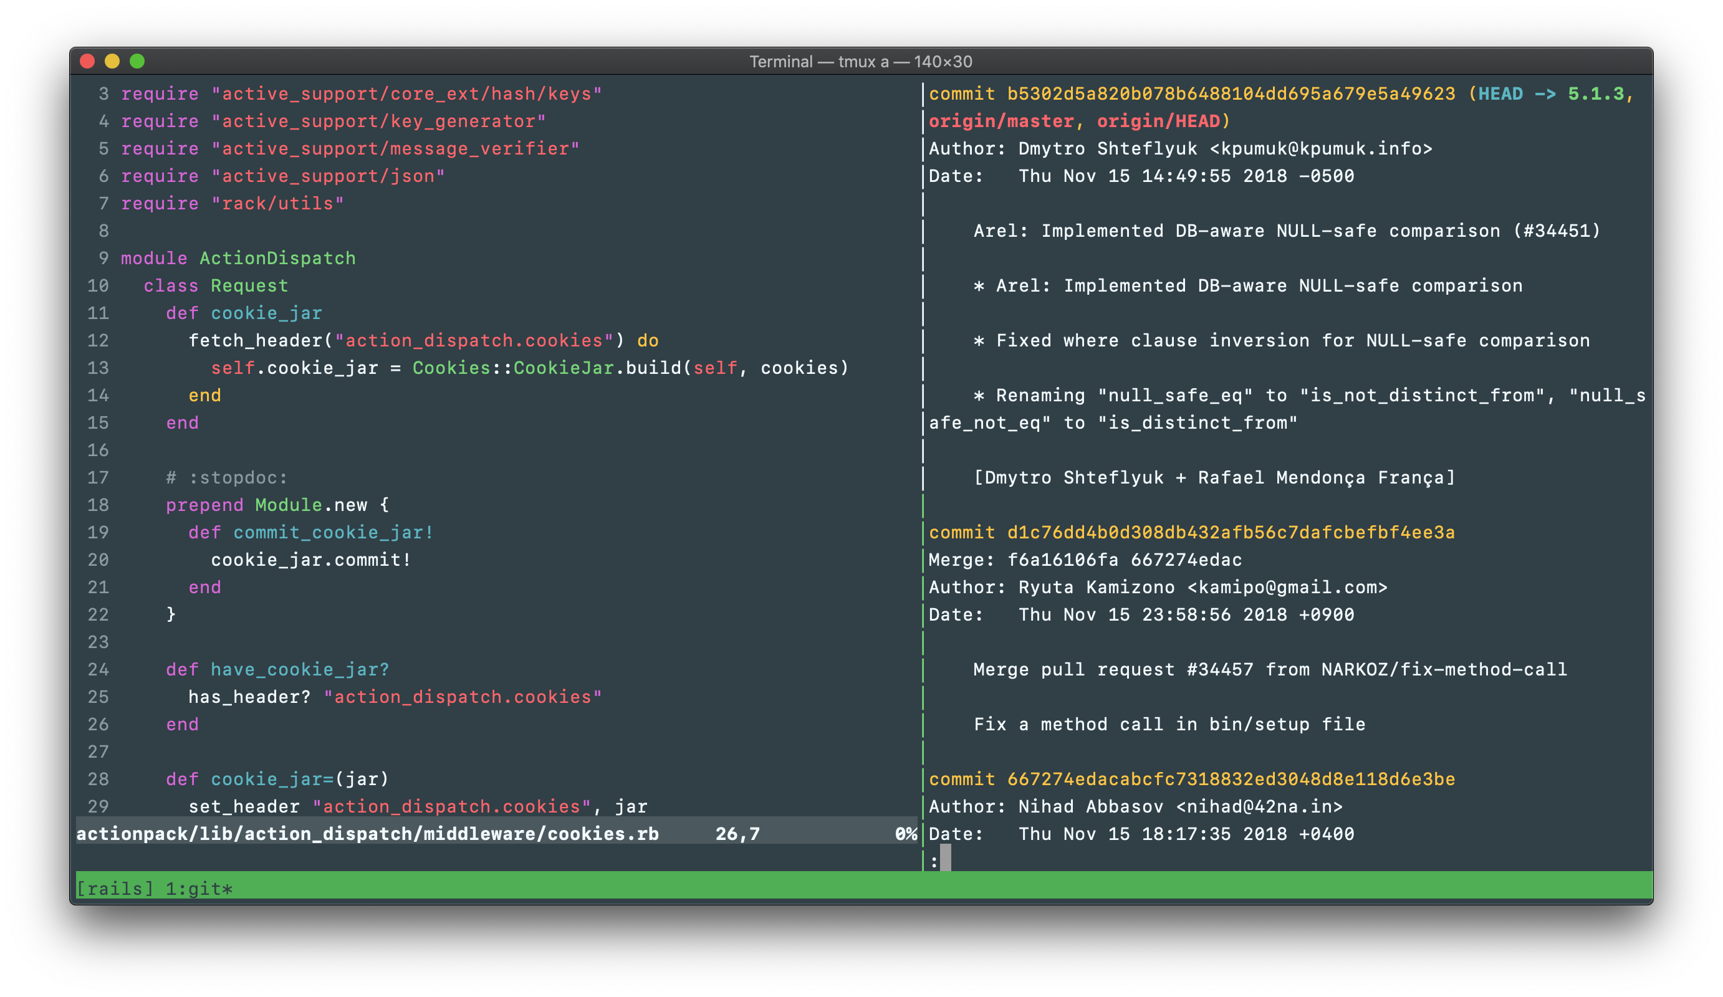Click email kpumuk@kpumuk.info in author line
This screenshot has height=997, width=1723.
pos(1320,148)
